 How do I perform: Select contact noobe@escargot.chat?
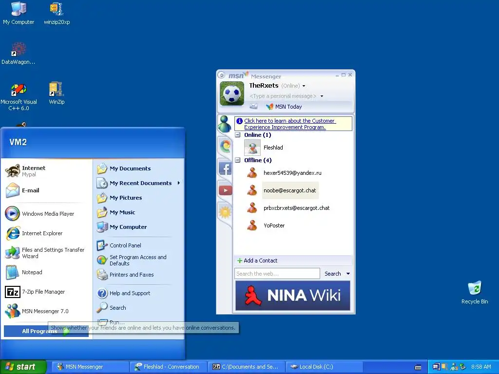click(289, 190)
